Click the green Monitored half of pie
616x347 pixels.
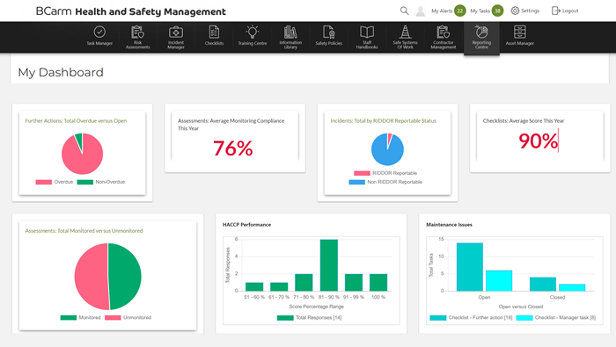pos(124,277)
